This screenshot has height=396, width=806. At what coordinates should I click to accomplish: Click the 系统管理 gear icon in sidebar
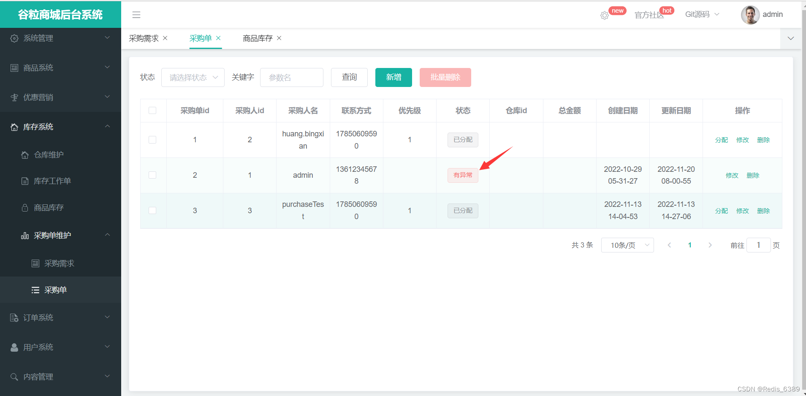pyautogui.click(x=14, y=38)
